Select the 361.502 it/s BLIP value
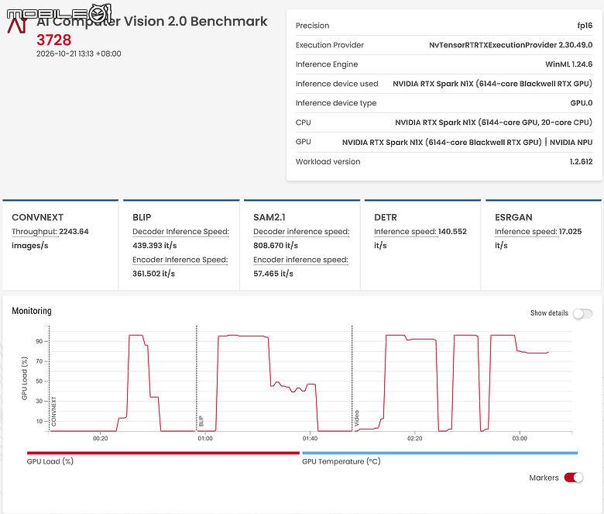 coord(153,274)
